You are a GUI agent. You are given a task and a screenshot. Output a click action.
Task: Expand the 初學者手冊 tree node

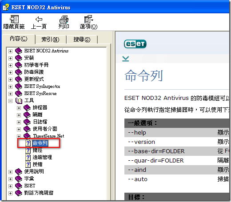(x=10, y=65)
